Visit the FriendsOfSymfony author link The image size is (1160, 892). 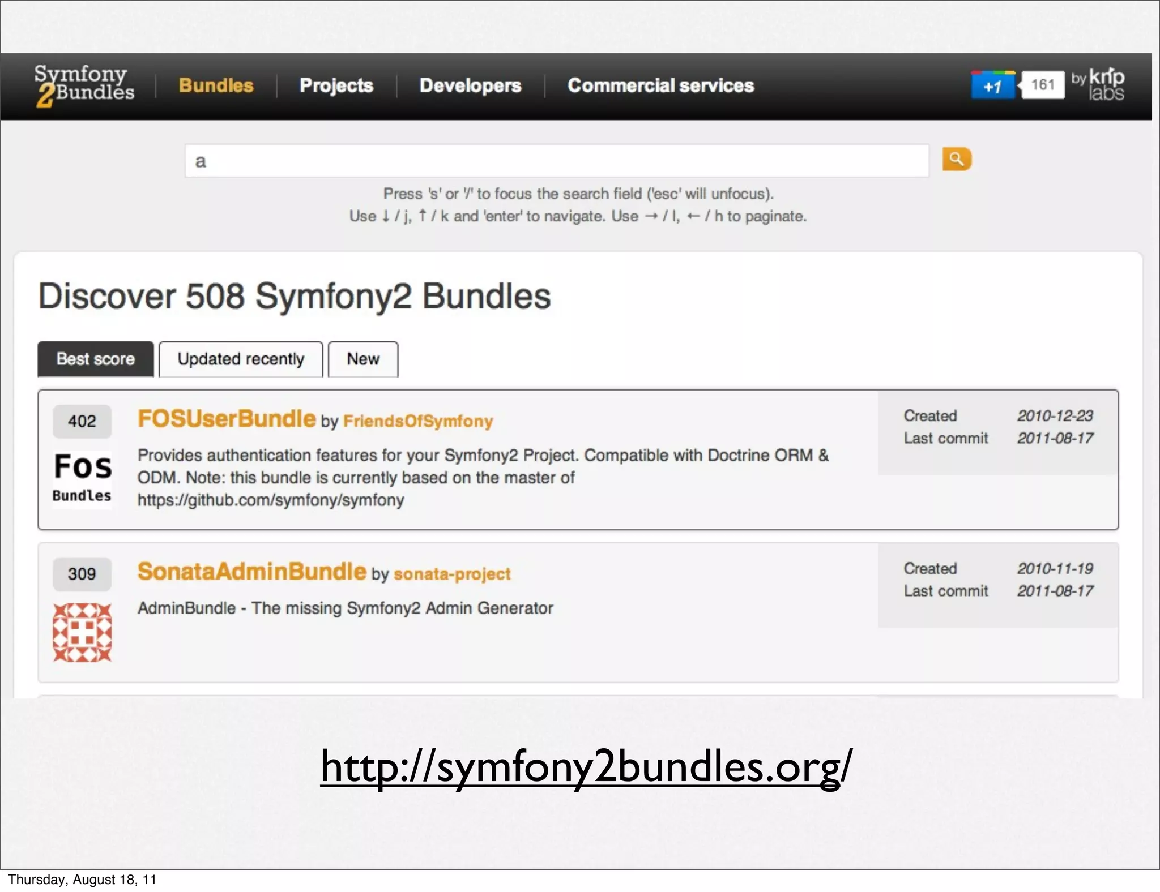click(418, 421)
